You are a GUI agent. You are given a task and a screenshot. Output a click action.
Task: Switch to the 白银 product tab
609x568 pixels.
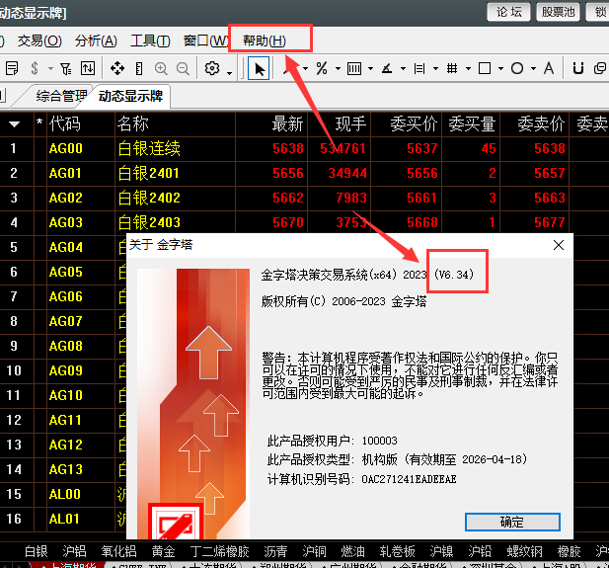pyautogui.click(x=37, y=551)
